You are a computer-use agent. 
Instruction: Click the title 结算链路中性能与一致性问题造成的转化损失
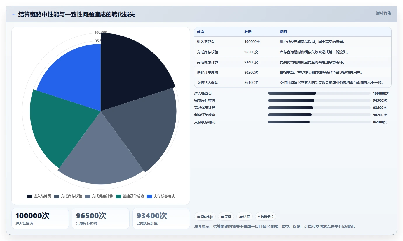point(76,14)
